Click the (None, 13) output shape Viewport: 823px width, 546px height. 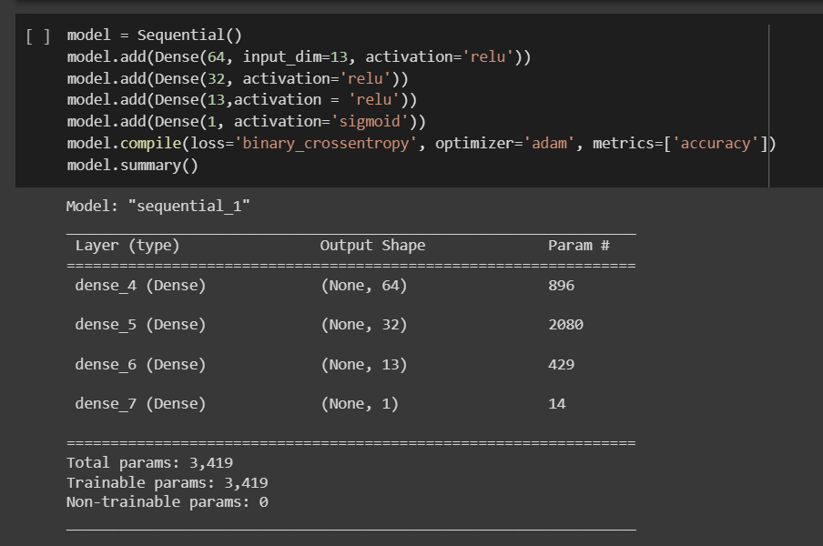click(x=364, y=365)
